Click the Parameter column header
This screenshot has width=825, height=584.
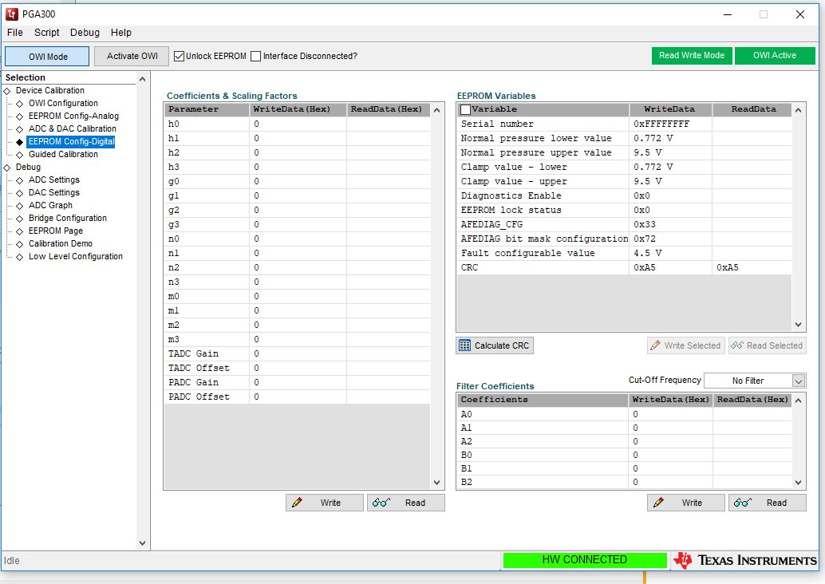207,109
